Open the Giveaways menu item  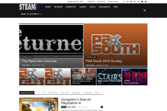[104, 7]
